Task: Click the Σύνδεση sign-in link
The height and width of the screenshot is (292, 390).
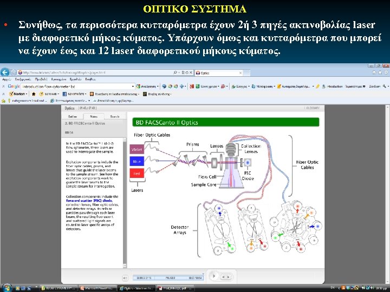Action: tap(375, 87)
